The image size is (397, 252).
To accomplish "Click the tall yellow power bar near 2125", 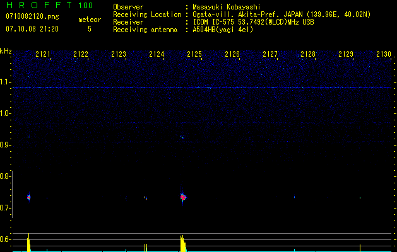I will click(x=183, y=243).
